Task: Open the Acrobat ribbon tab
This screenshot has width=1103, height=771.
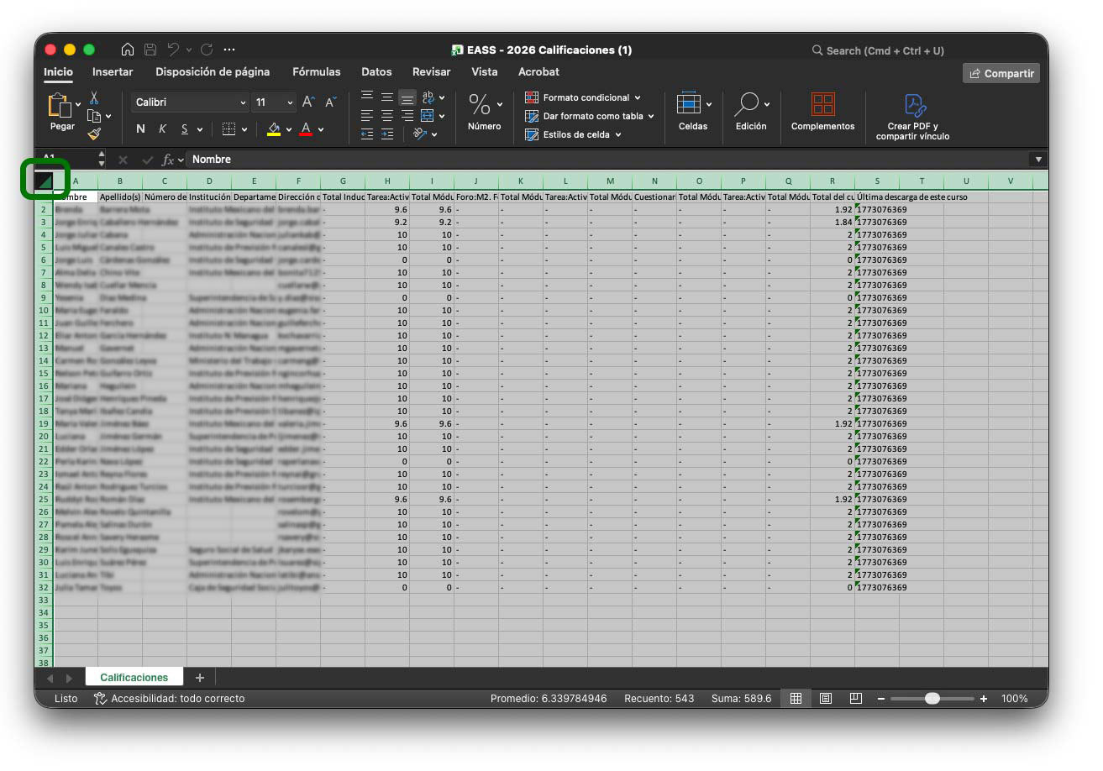Action: (538, 72)
